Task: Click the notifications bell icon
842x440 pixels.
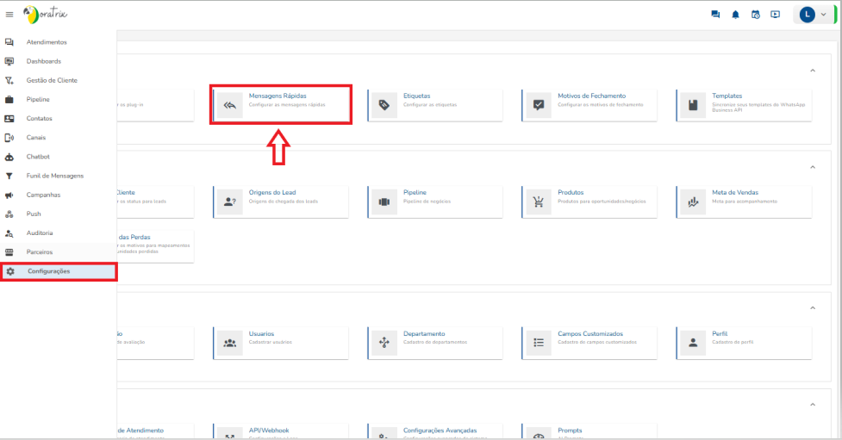Action: pos(735,15)
